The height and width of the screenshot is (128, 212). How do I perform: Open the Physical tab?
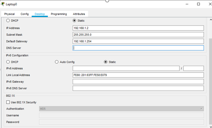(10, 14)
